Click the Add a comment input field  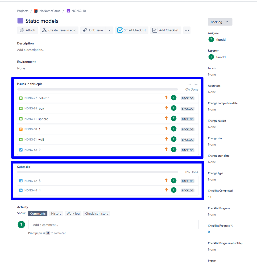[113, 225]
